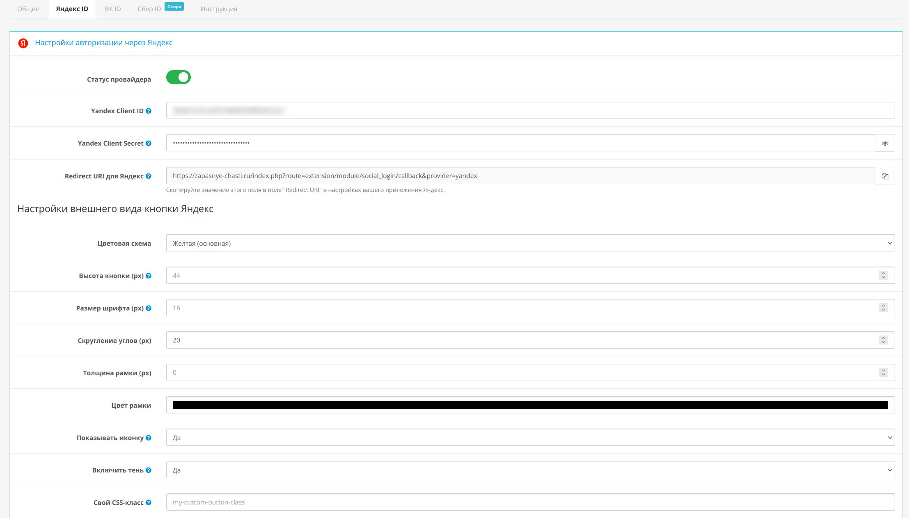Reveal the Client Secret with the eye icon

pos(885,143)
